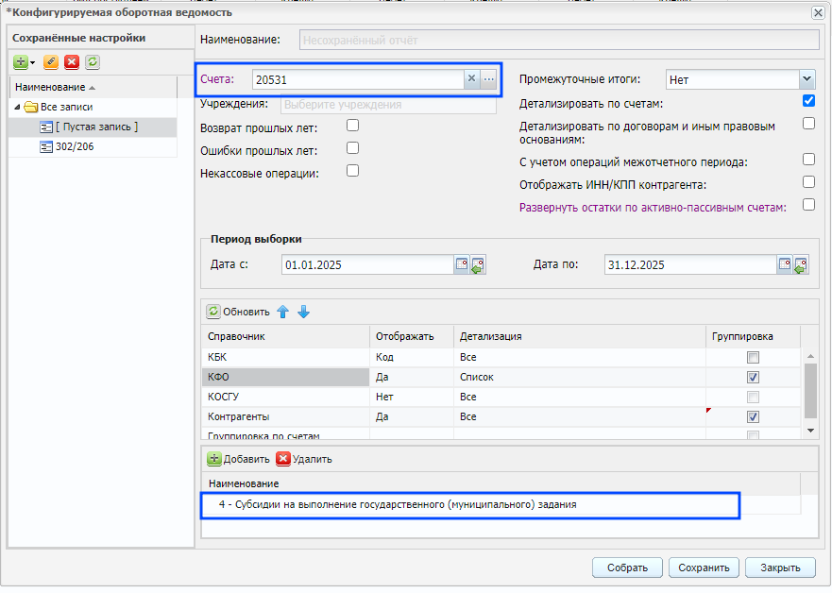
Task: Select 302/206 saved setting
Action: tap(93, 147)
